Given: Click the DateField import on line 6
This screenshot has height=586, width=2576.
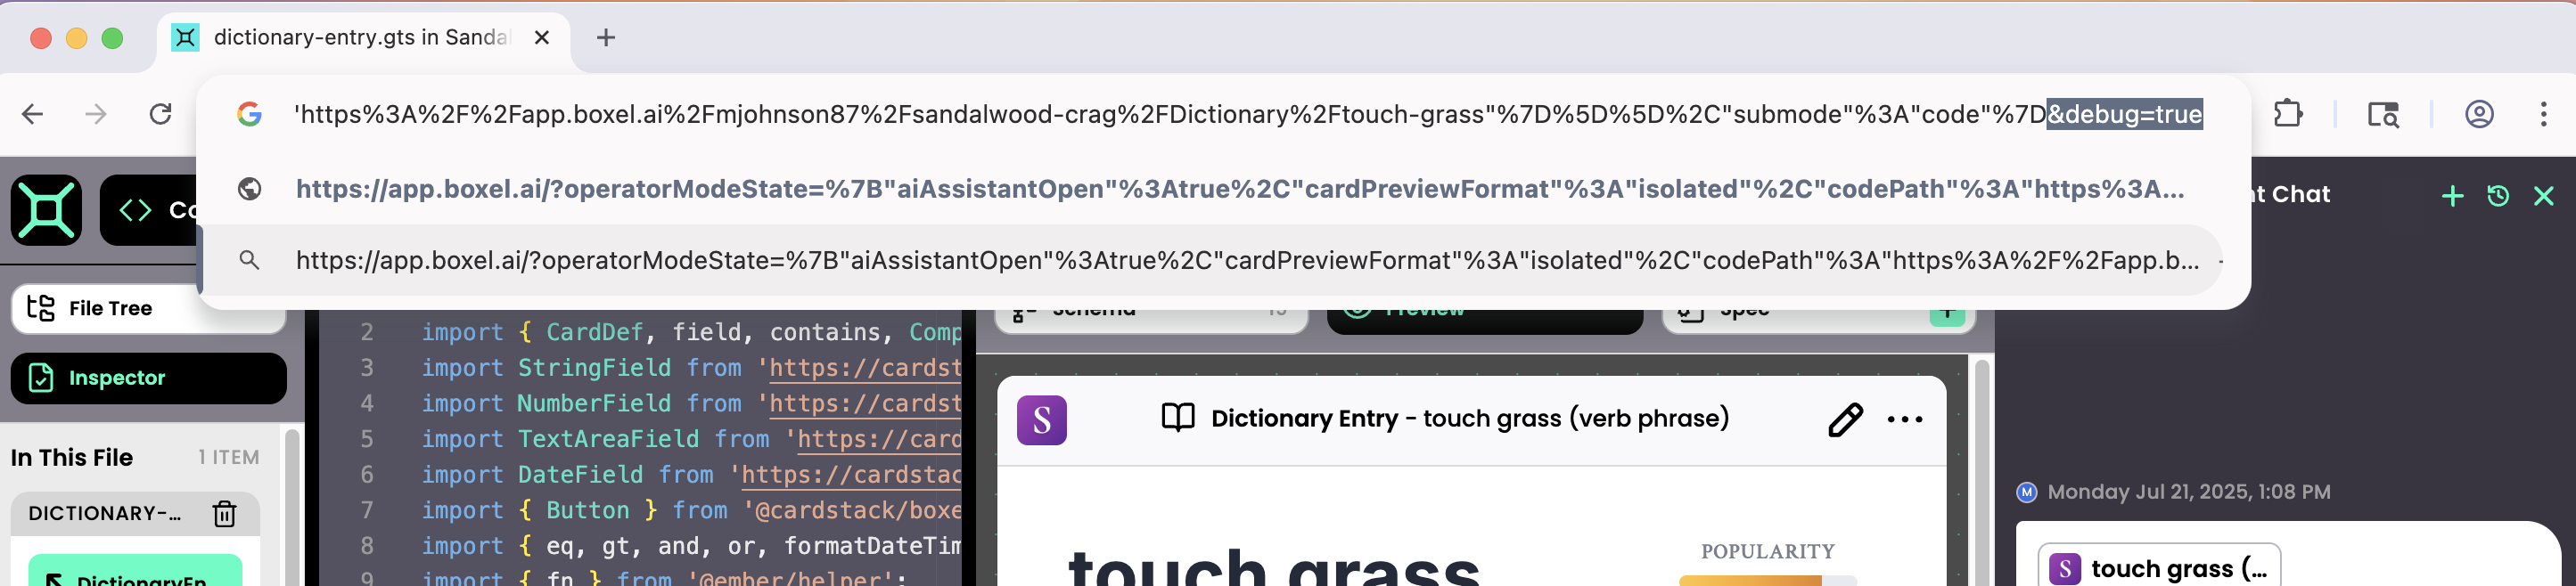Looking at the screenshot, I should point(690,474).
